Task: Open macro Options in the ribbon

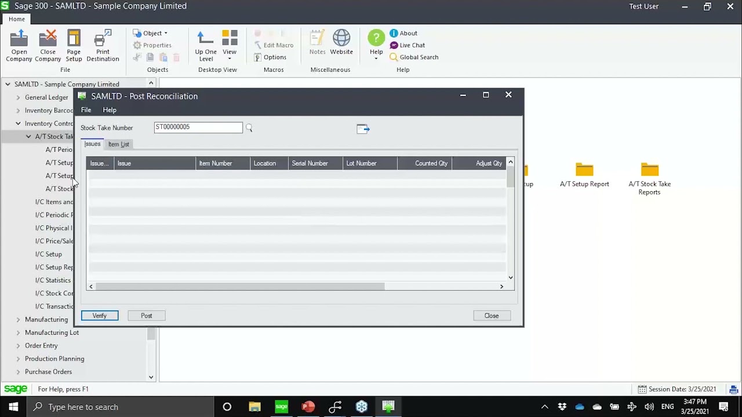Action: coord(270,57)
